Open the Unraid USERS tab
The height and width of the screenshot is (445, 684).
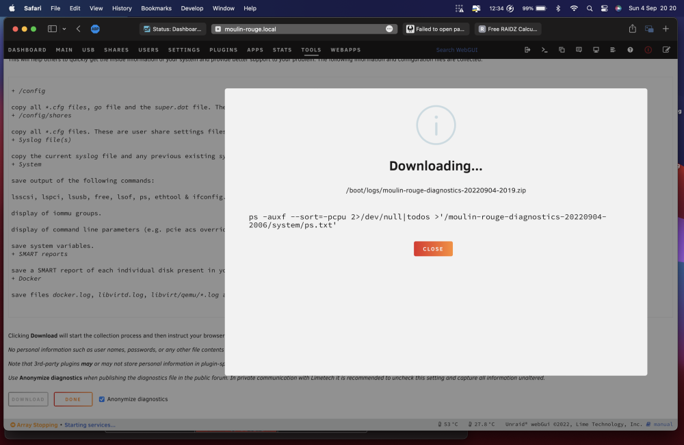(148, 50)
